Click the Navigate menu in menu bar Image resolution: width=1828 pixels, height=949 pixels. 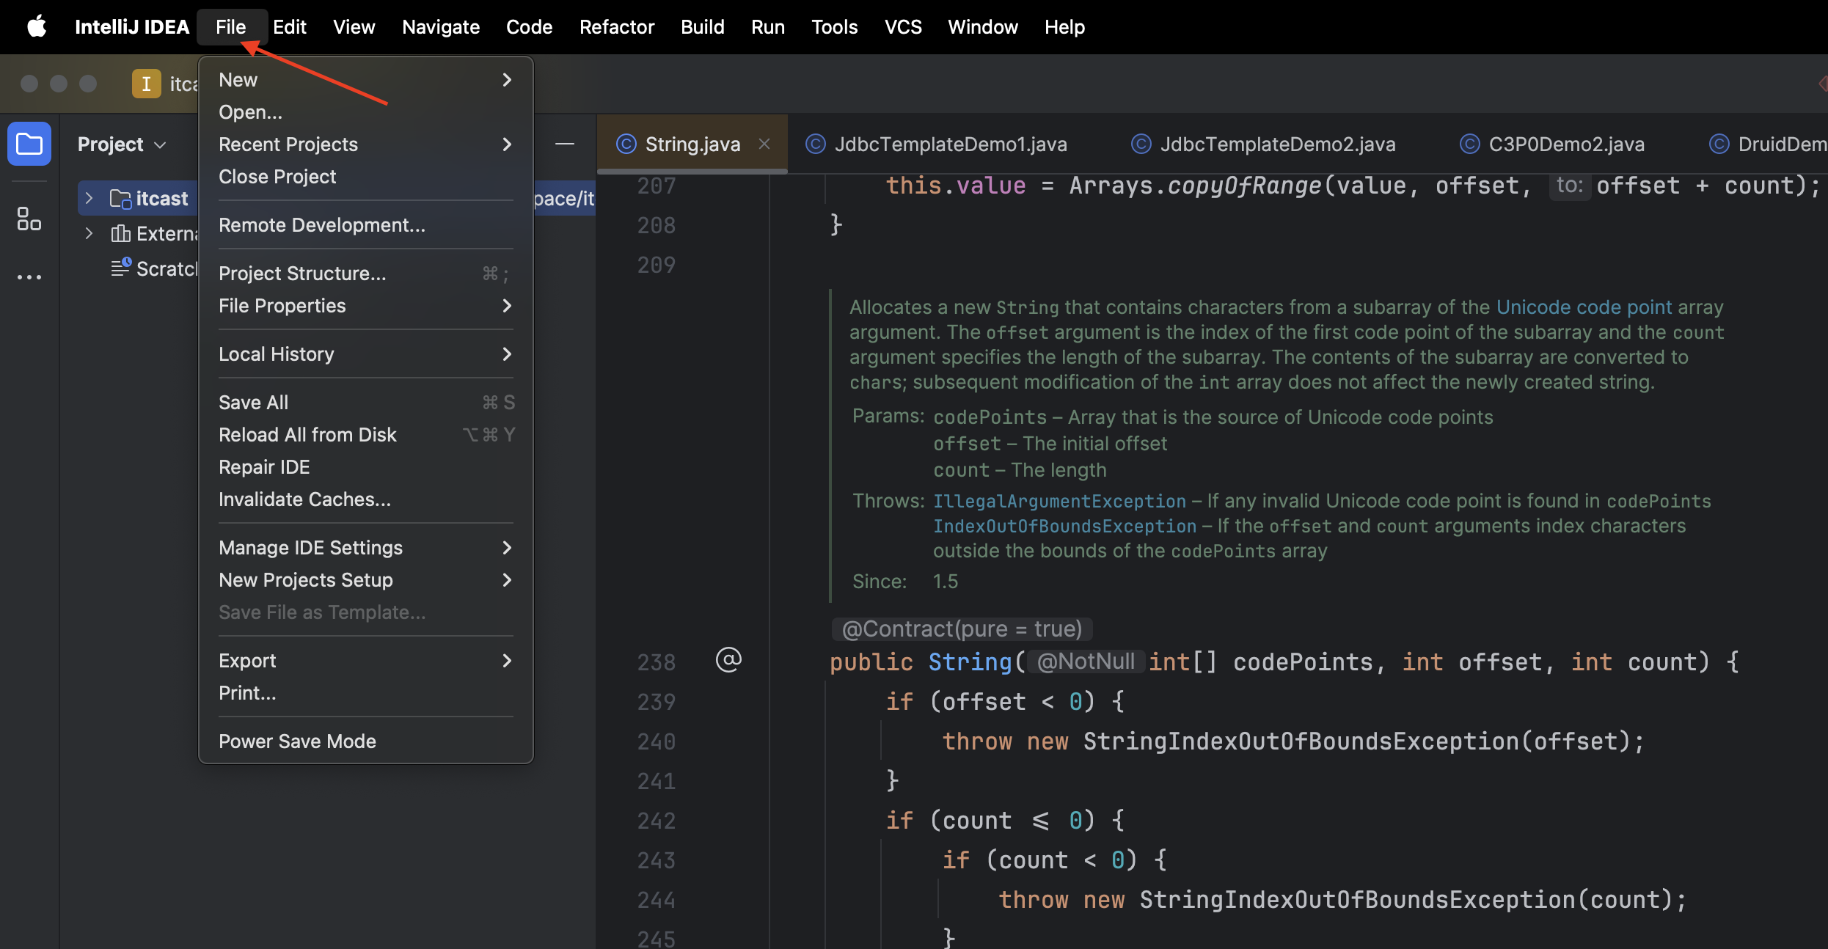tap(440, 27)
